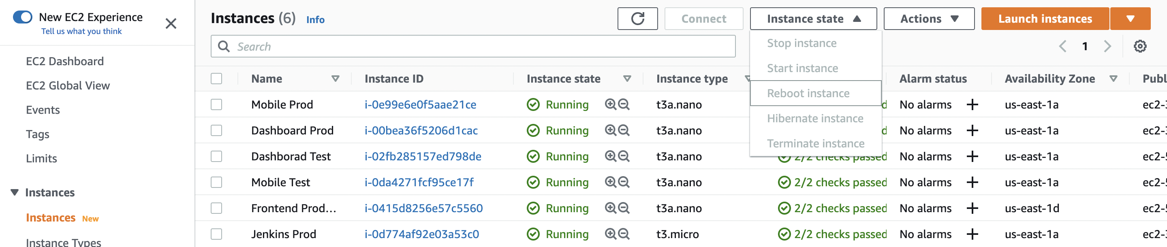Image resolution: width=1167 pixels, height=247 pixels.
Task: Add alarm with plus icon for Mobile Prod
Action: pyautogui.click(x=972, y=104)
